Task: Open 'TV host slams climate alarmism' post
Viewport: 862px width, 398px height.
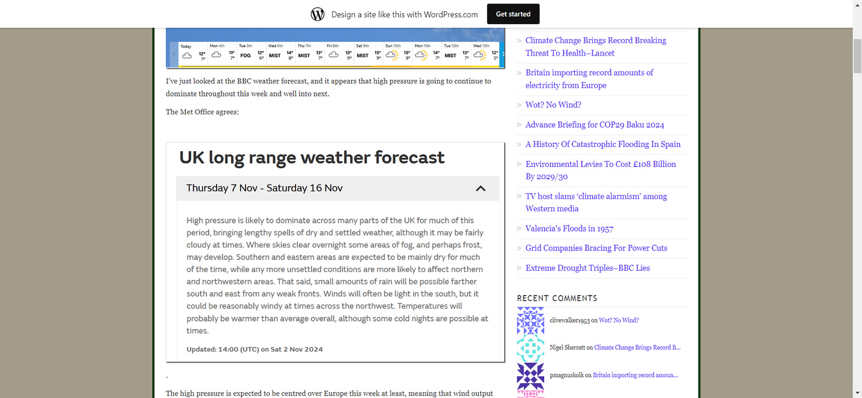Action: point(596,203)
